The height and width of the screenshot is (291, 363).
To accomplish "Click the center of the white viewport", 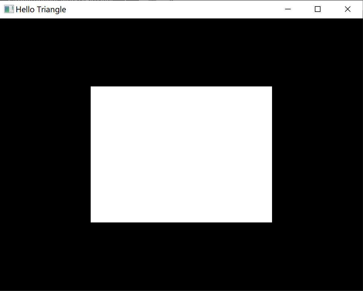I will 181,154.
